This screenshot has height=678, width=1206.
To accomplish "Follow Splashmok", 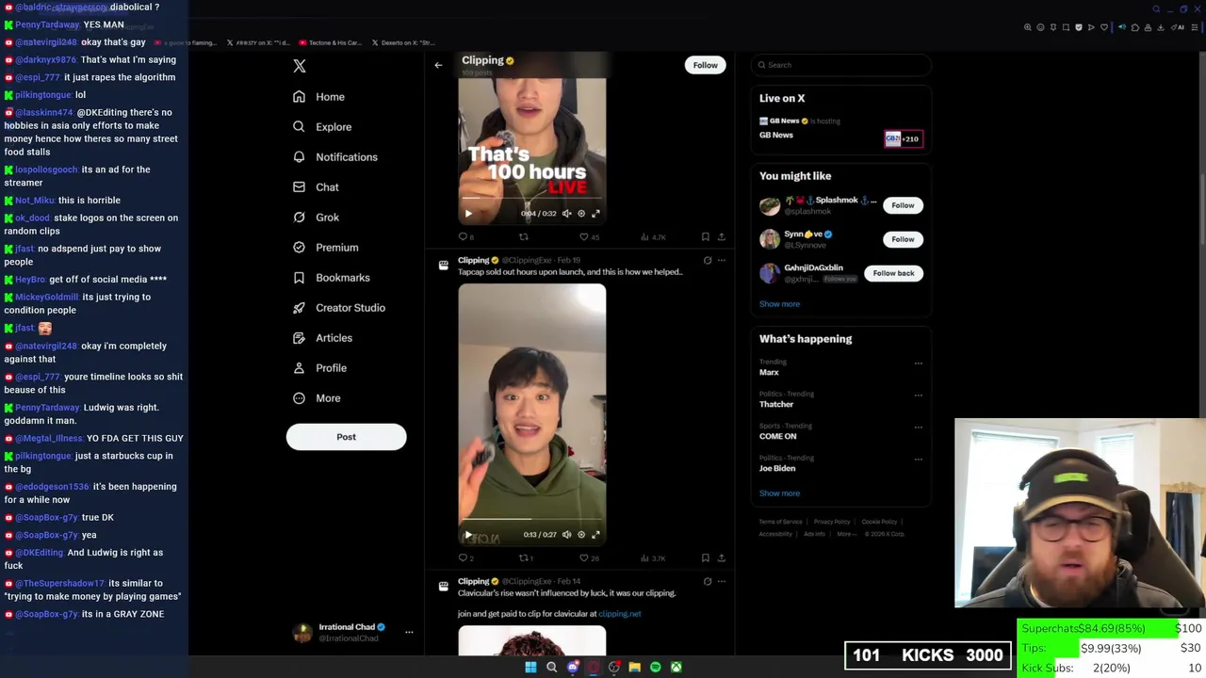I will [903, 205].
